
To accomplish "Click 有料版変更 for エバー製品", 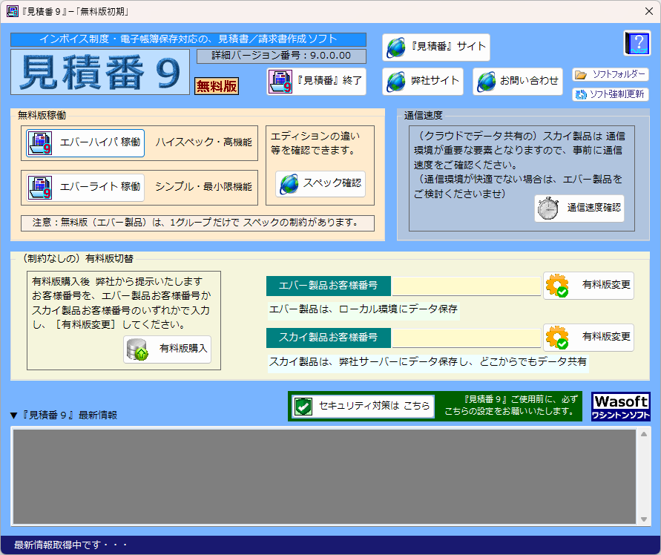I will coord(588,286).
